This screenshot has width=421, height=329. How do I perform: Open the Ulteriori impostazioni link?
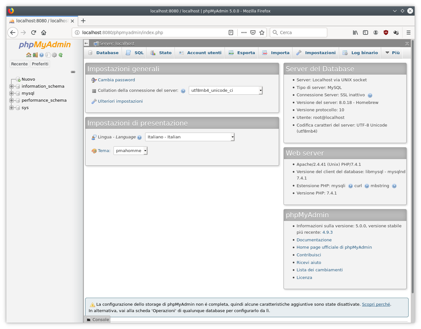tap(120, 101)
